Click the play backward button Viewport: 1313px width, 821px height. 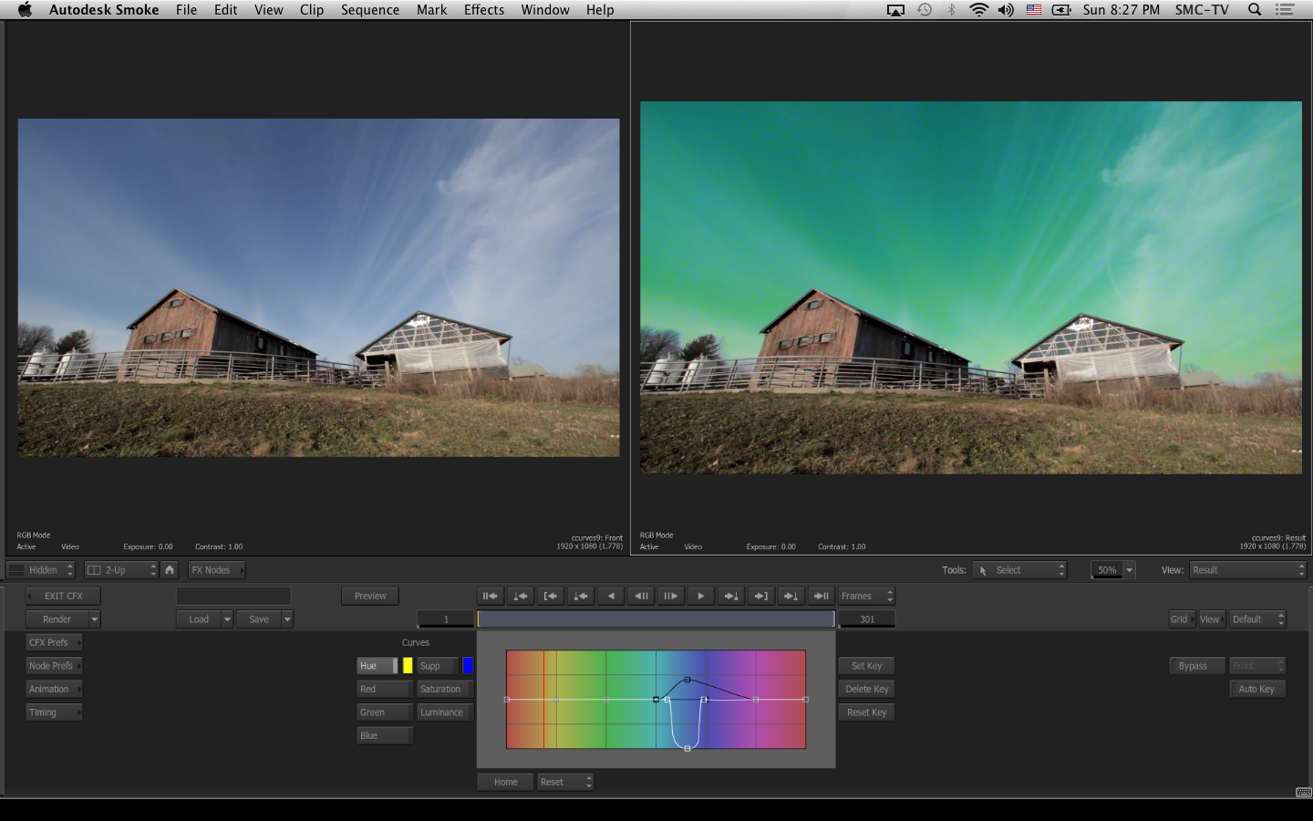point(611,596)
